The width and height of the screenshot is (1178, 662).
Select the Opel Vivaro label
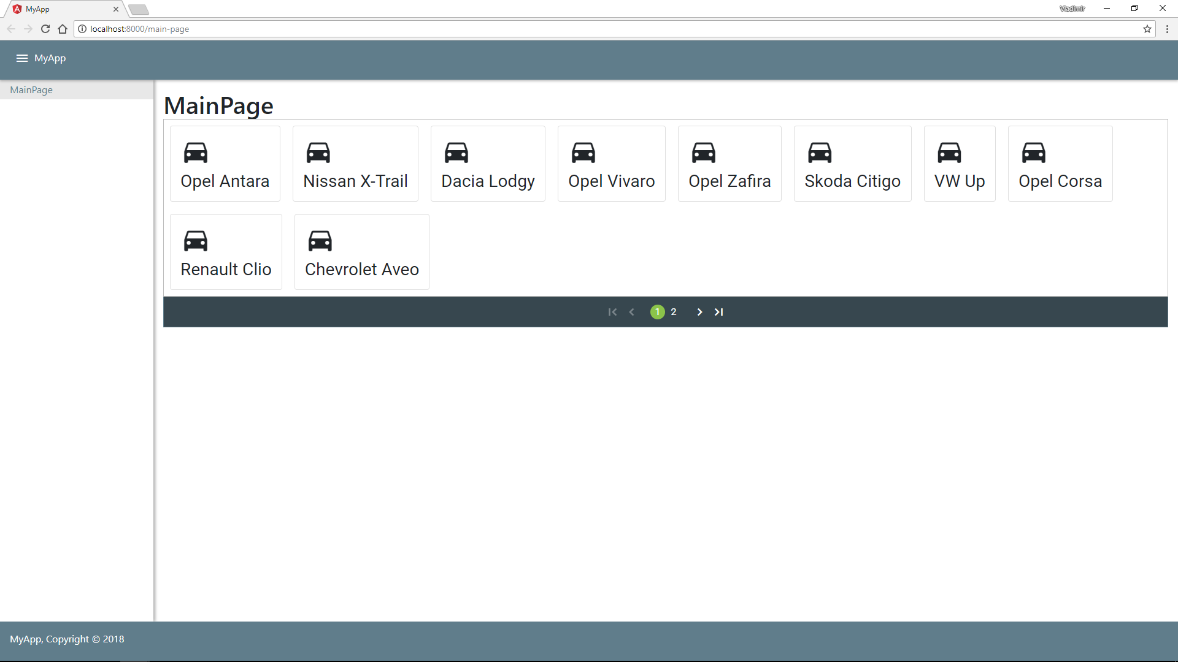[612, 181]
